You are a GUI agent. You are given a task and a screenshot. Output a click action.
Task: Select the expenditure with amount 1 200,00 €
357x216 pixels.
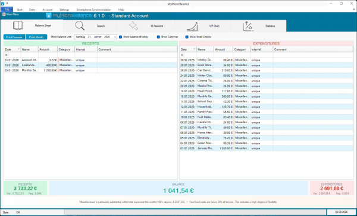tap(267, 148)
